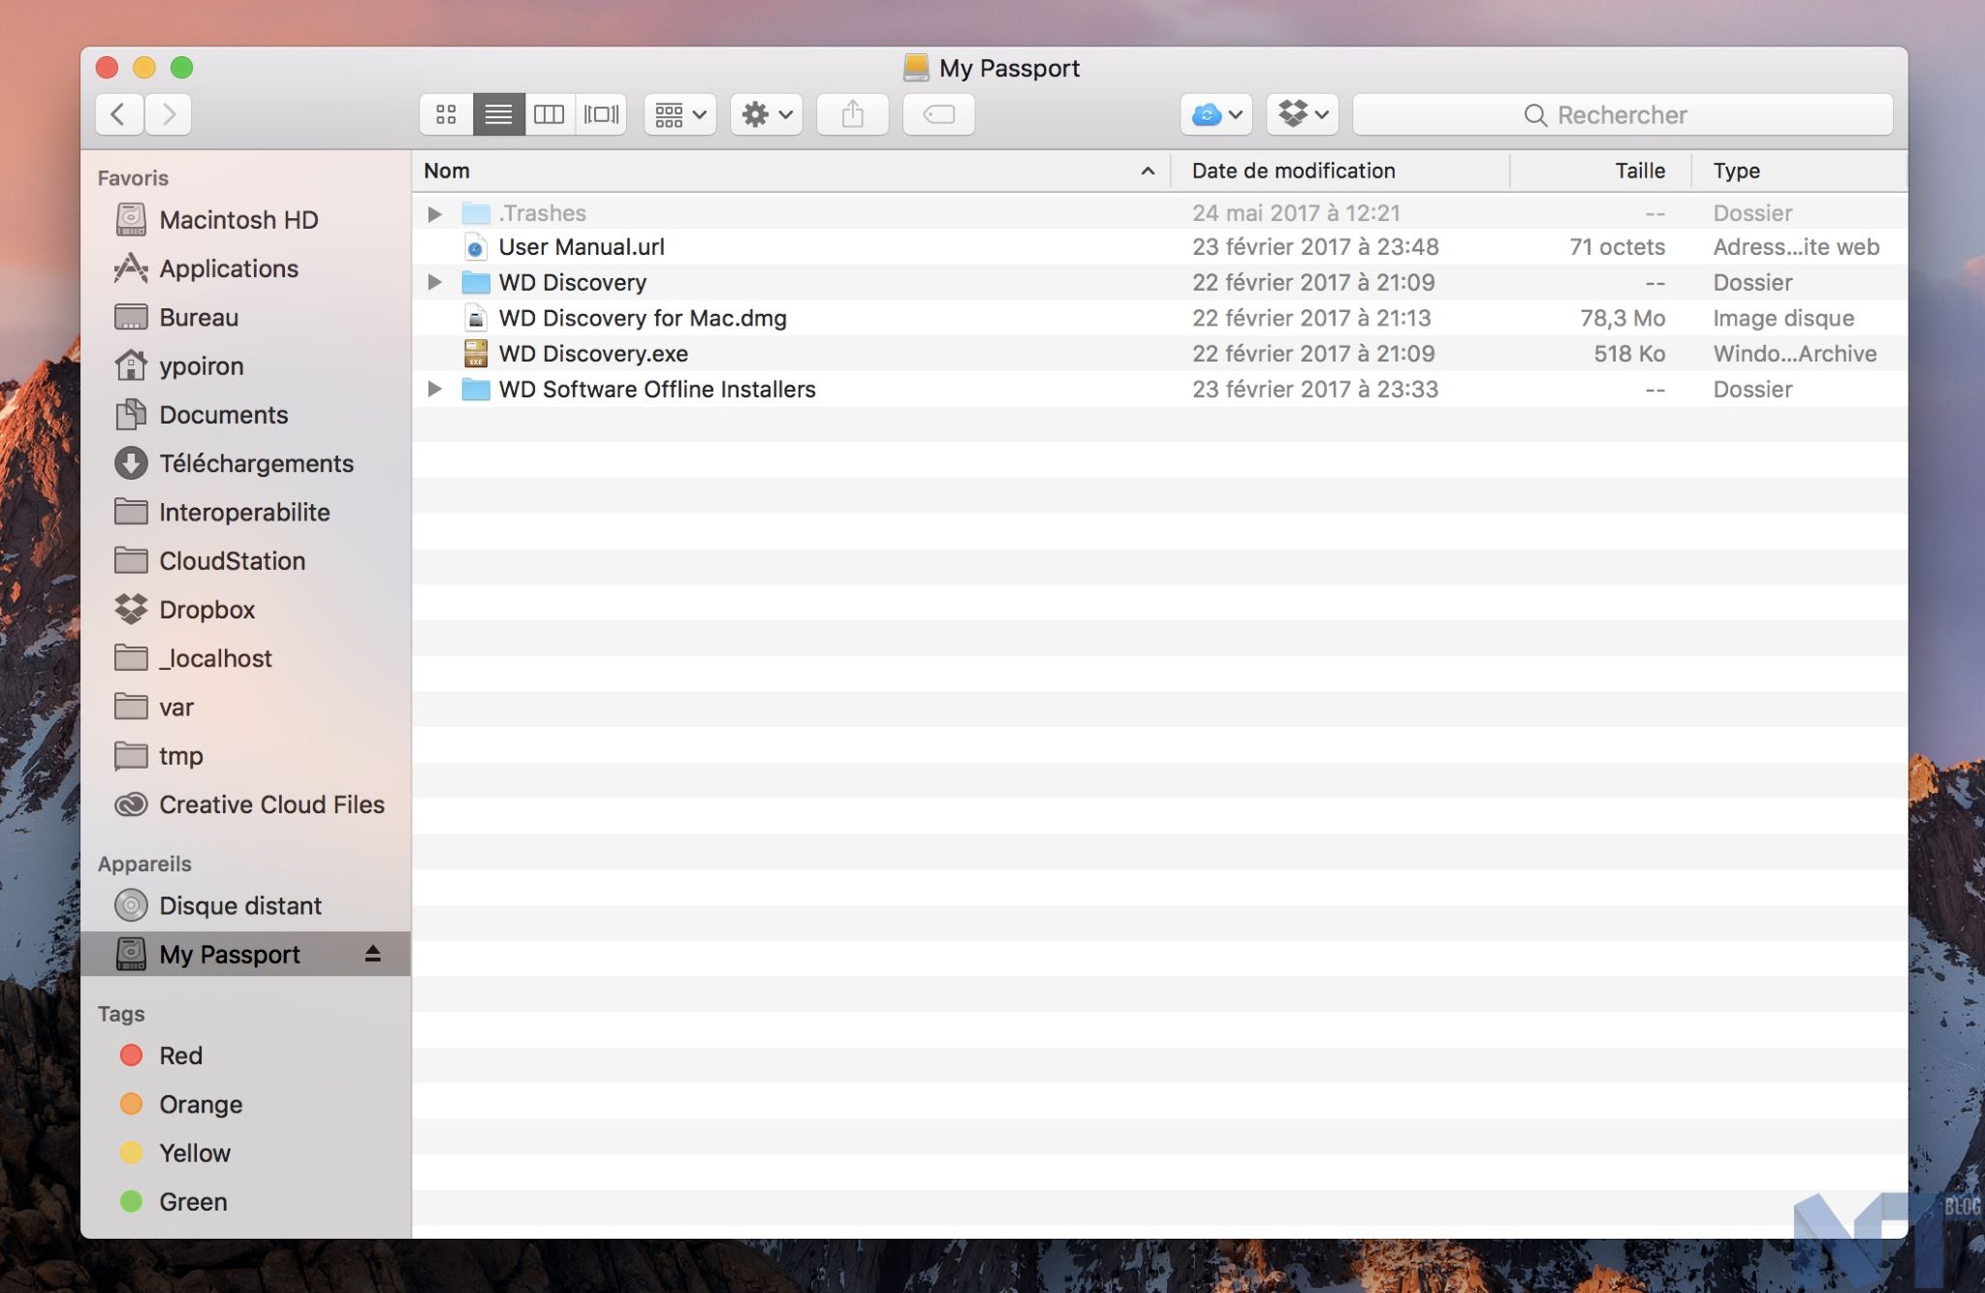
Task: Click the 23 février 2017 à 23:48 date
Action: [x=1315, y=247]
